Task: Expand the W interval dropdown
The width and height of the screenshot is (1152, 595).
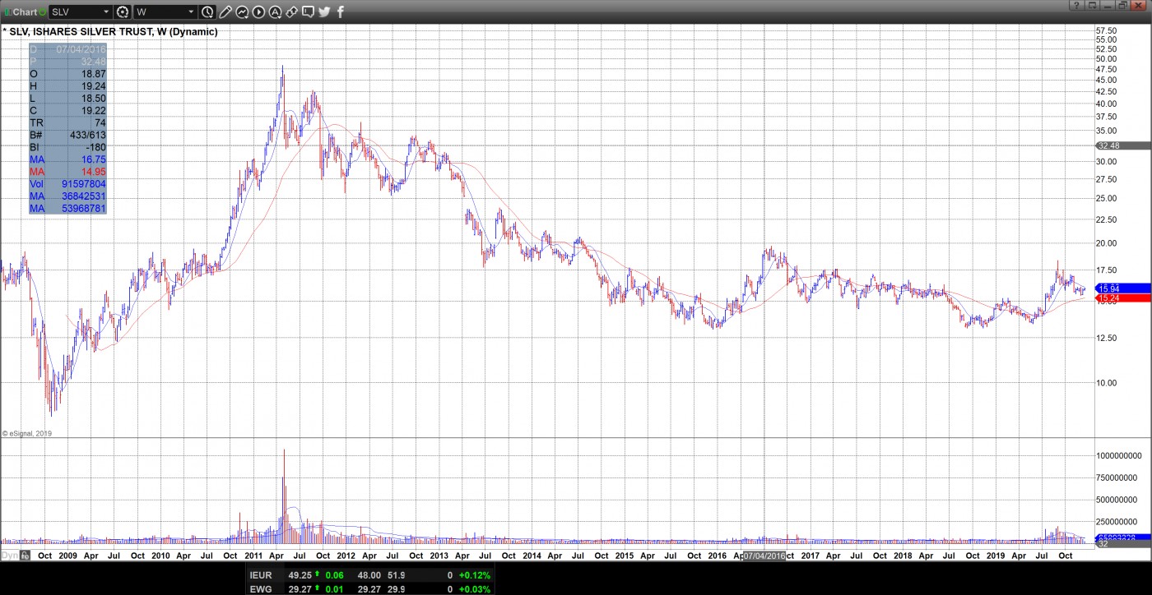Action: pos(192,12)
